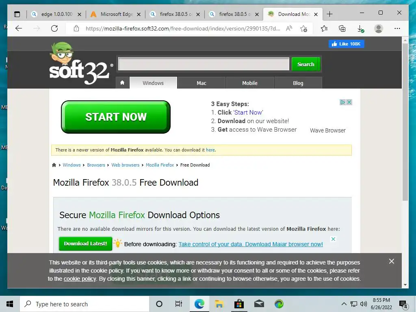The image size is (416, 312).
Task: Click the Windows taskbar search box
Action: (84, 304)
